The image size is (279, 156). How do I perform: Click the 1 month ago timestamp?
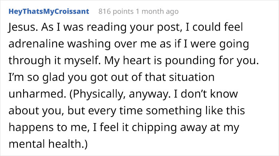pos(157,12)
